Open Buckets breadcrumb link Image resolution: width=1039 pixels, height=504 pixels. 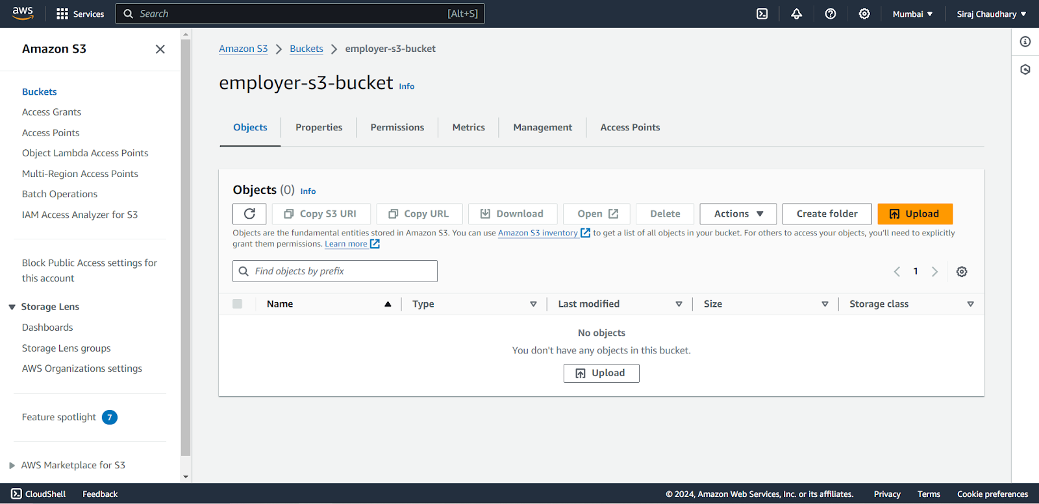tap(307, 49)
